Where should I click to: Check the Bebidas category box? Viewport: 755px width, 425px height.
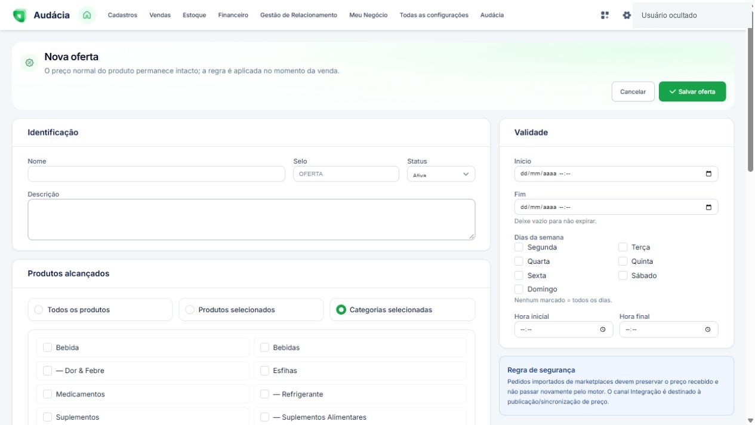pyautogui.click(x=264, y=347)
